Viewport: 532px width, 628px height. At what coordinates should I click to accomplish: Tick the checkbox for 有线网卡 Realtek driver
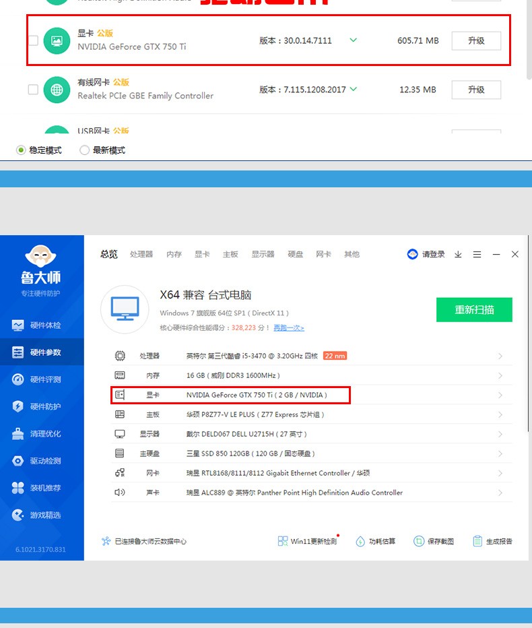(33, 90)
